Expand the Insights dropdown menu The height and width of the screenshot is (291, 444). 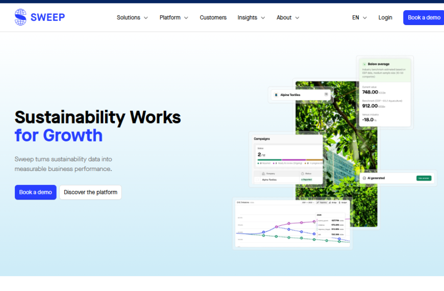pyautogui.click(x=251, y=17)
